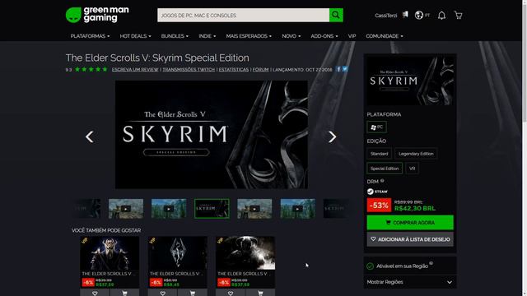The width and height of the screenshot is (527, 296).
Task: Click the DRM info help icon
Action: click(382, 181)
